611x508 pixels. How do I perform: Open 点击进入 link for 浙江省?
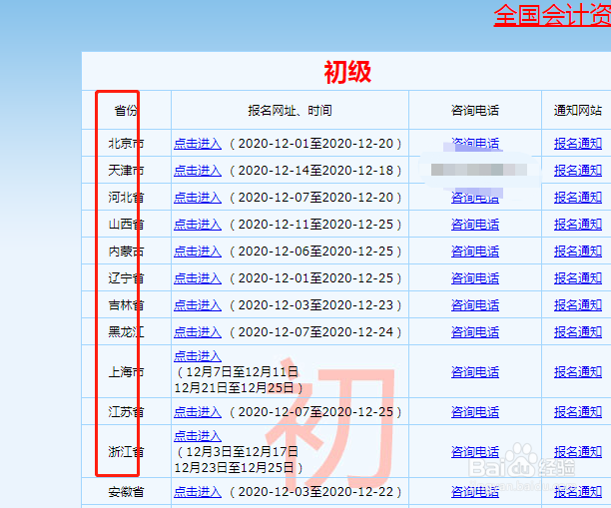point(198,436)
